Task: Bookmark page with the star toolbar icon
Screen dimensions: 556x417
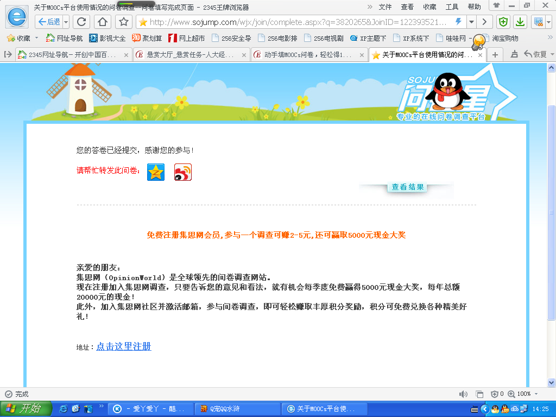Action: click(123, 22)
